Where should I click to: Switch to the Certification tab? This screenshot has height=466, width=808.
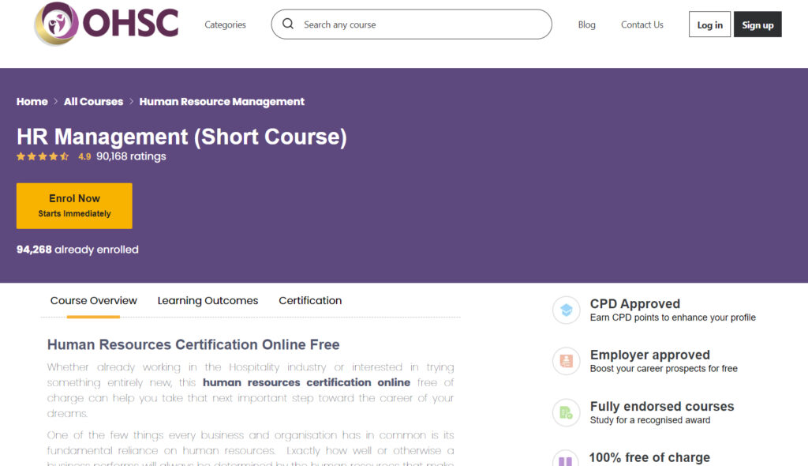(x=310, y=301)
